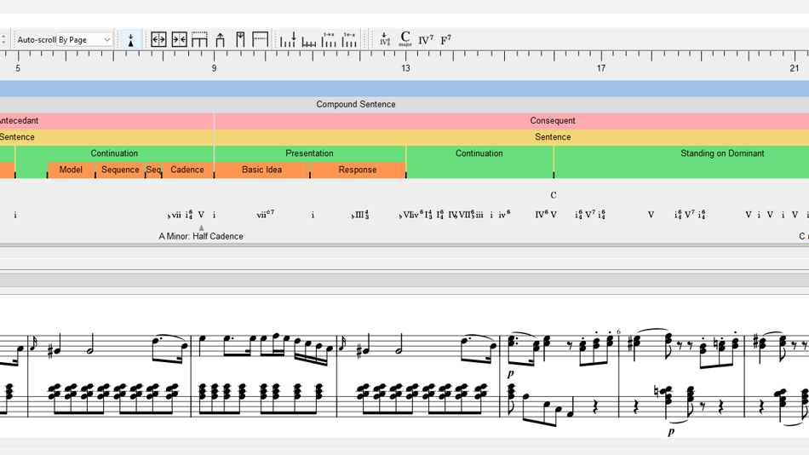Click measure 13 on the ruler
This screenshot has height=455, width=809.
(x=406, y=67)
